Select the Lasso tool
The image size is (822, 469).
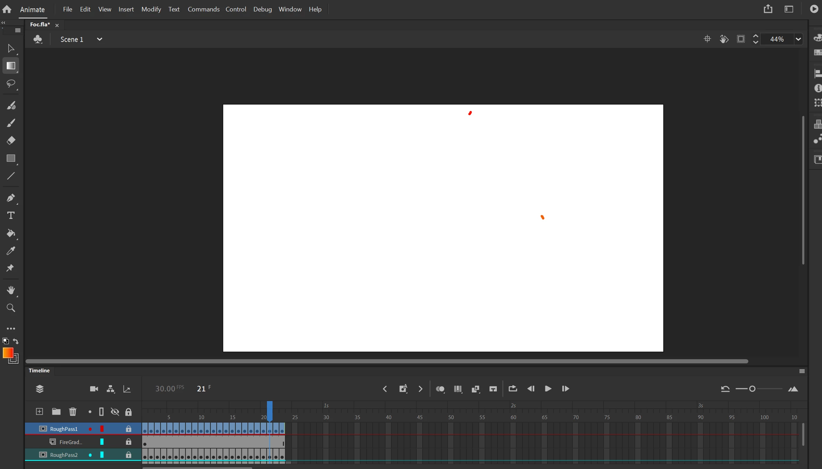tap(10, 83)
